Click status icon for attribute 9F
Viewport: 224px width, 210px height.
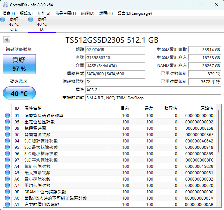point(7,192)
